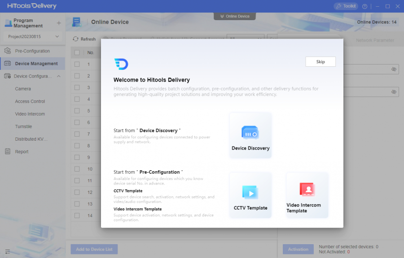
Task: Expand the Online Device pull-down tab
Action: click(x=235, y=16)
